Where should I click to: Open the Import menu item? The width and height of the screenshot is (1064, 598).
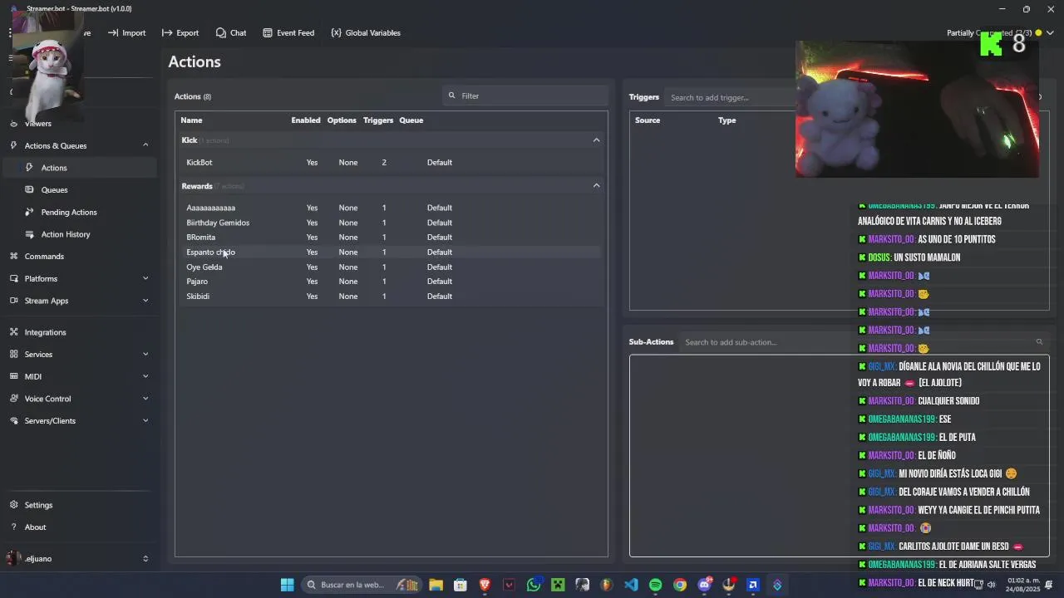click(126, 33)
